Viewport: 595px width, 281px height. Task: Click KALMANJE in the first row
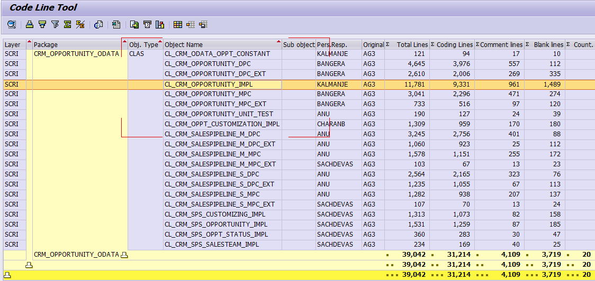click(332, 54)
